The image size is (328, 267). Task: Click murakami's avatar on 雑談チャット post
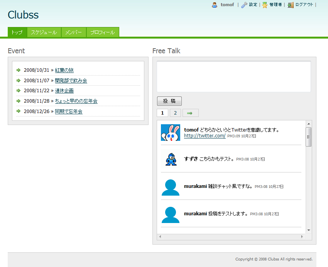[170, 187]
